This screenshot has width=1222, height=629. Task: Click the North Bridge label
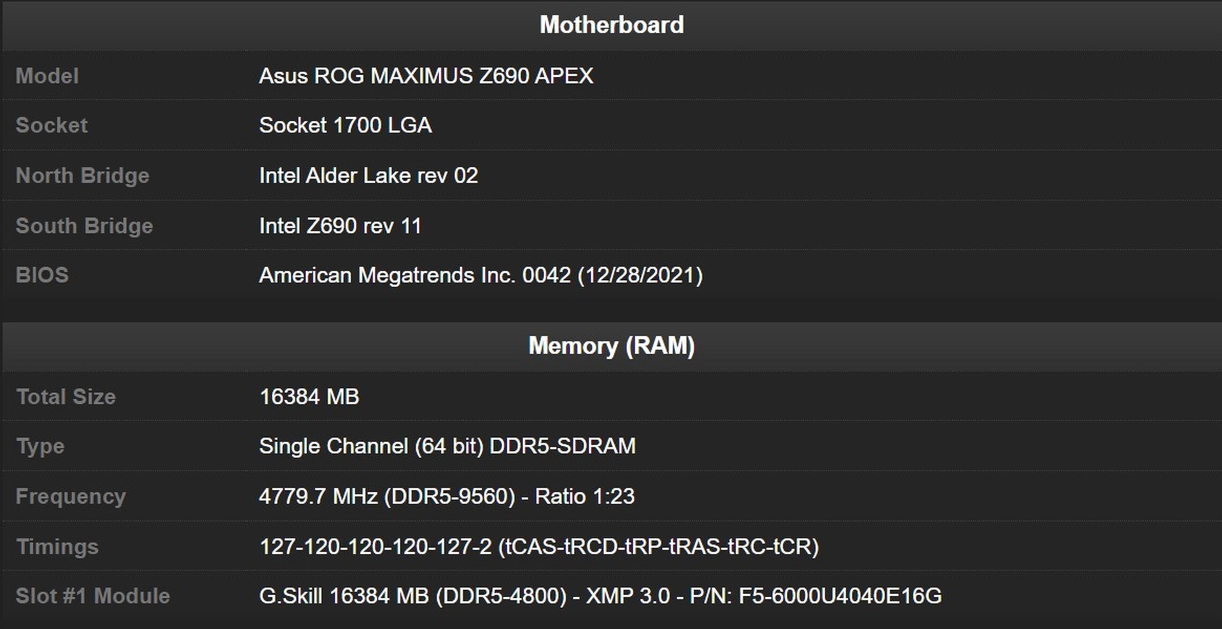pyautogui.click(x=82, y=176)
